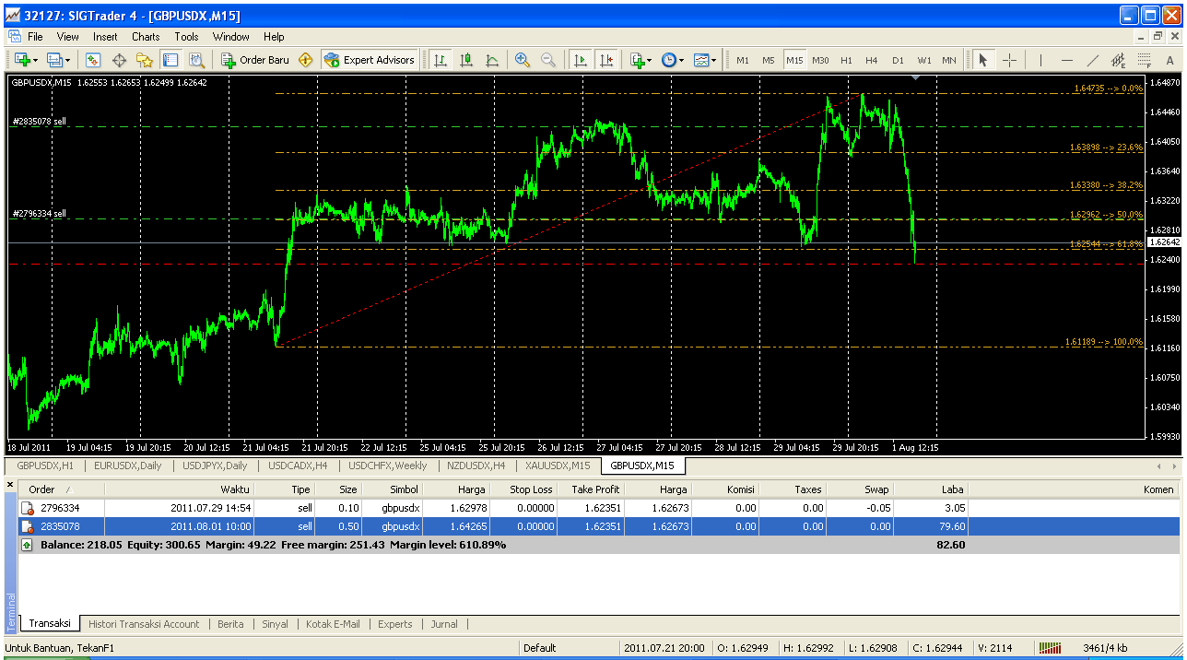Switch to Line Chart display
The width and height of the screenshot is (1187, 660).
click(492, 60)
